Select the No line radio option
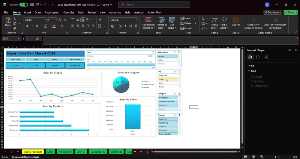Image resolution: width=300 pixels, height=159 pixels. (x=252, y=77)
